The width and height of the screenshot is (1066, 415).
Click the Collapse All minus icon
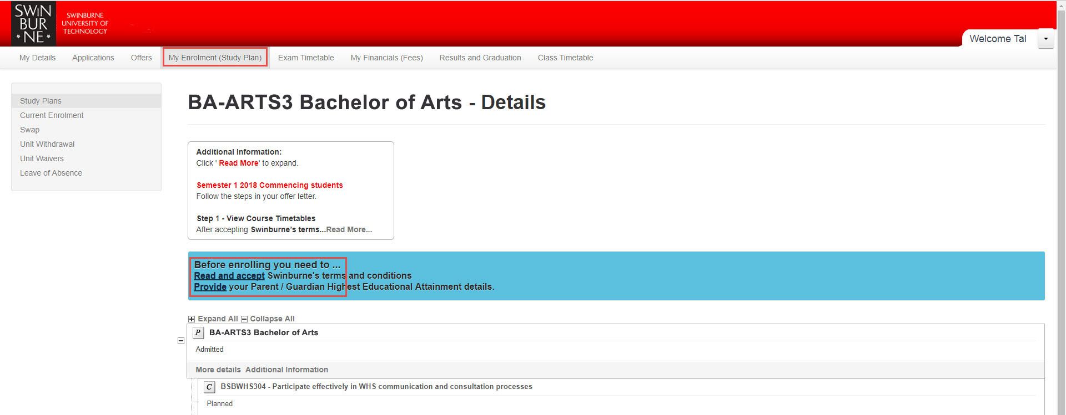244,319
